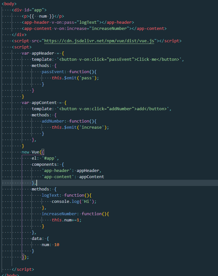The image size is (218, 276).
Task: Click the 'var appHeader' declaration
Action: coord(38,53)
